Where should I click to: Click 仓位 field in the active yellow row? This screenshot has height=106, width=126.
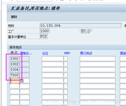point(52,80)
